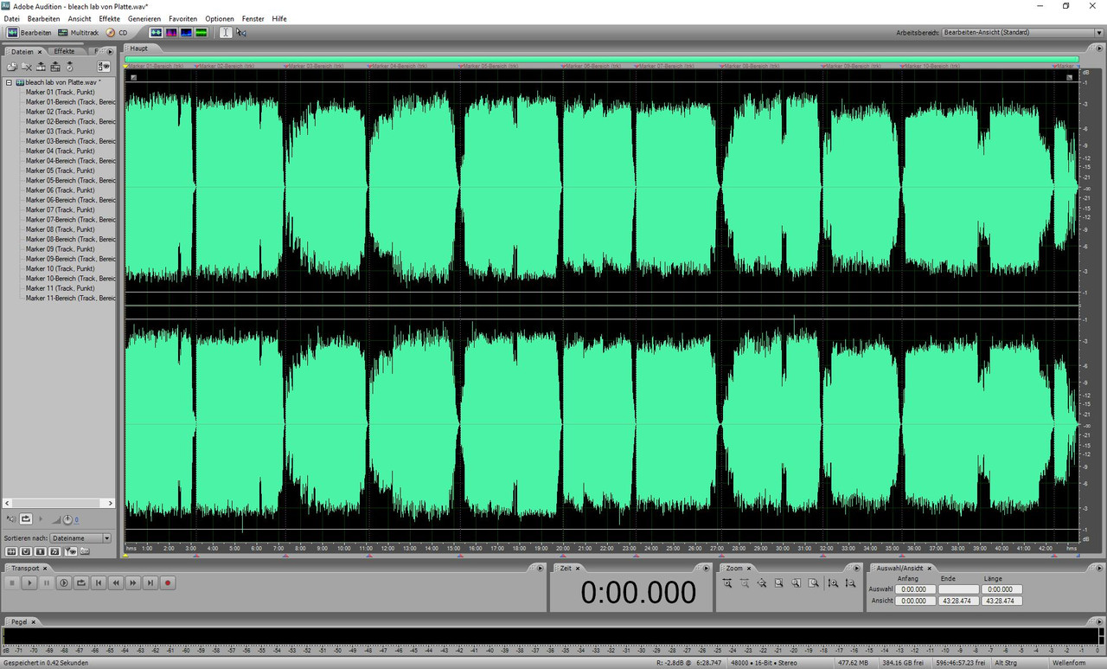
Task: Click the close file icon
Action: click(x=27, y=67)
